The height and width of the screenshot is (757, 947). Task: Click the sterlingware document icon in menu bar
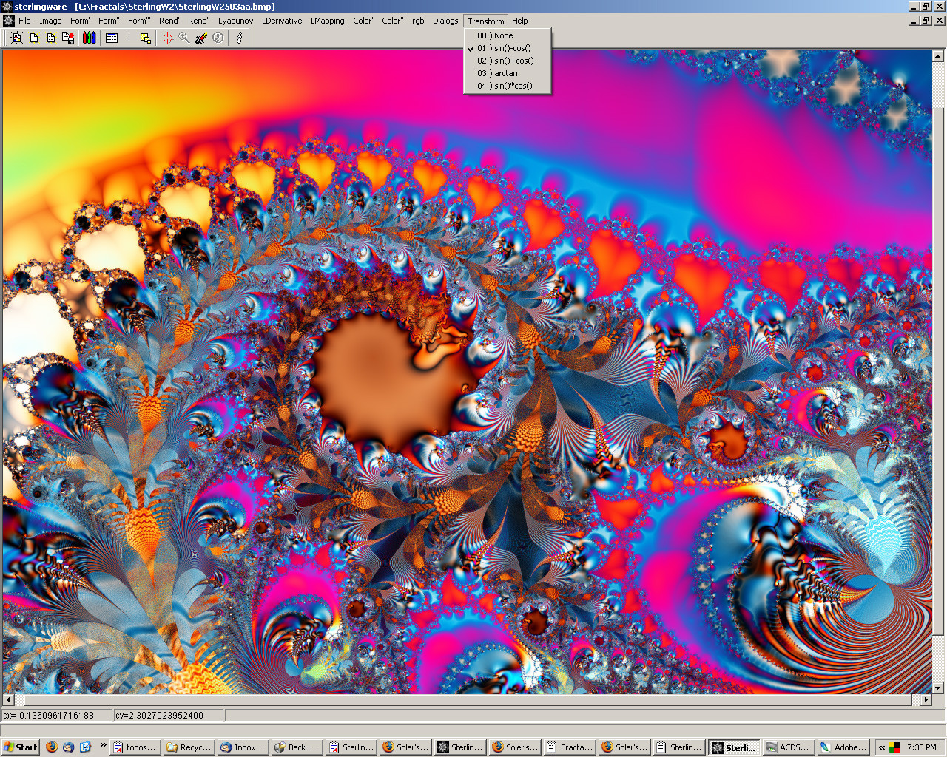pos(9,21)
